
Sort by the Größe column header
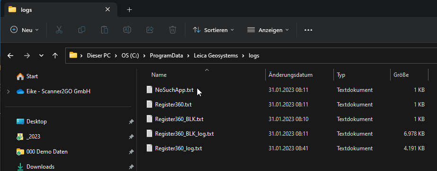pyautogui.click(x=401, y=75)
